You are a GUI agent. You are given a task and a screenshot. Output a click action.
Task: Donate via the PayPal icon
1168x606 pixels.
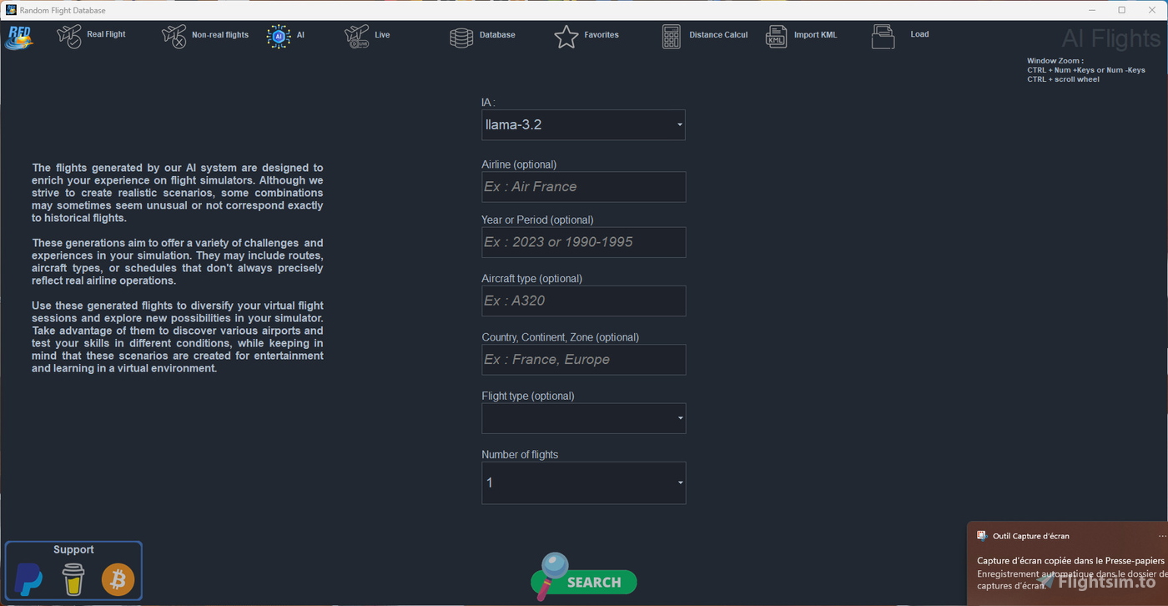click(29, 579)
